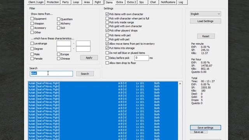Viewport: 249px width, 140px height.
Task: Enable the Delay before pick checkbox
Action: pos(107,58)
